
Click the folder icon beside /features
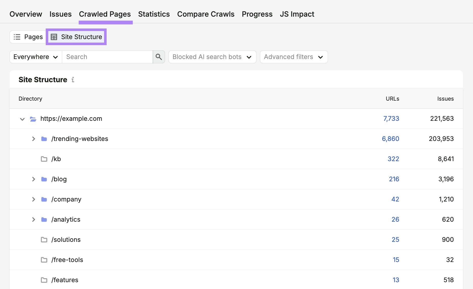click(x=44, y=280)
